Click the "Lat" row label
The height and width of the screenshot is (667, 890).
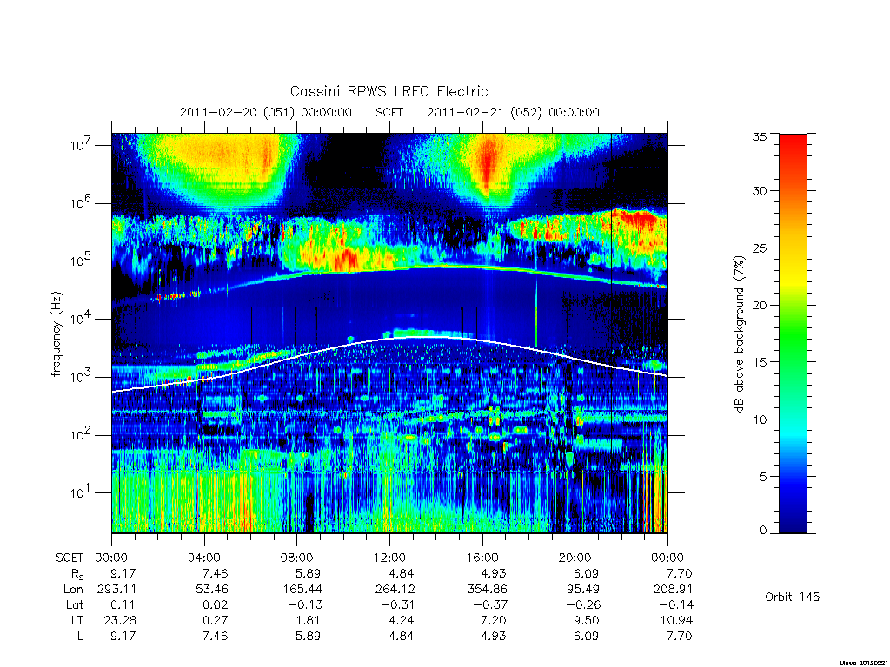click(x=75, y=604)
